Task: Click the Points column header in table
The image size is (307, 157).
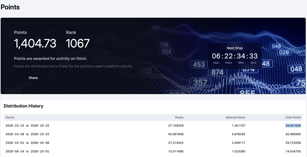Action: click(x=179, y=117)
